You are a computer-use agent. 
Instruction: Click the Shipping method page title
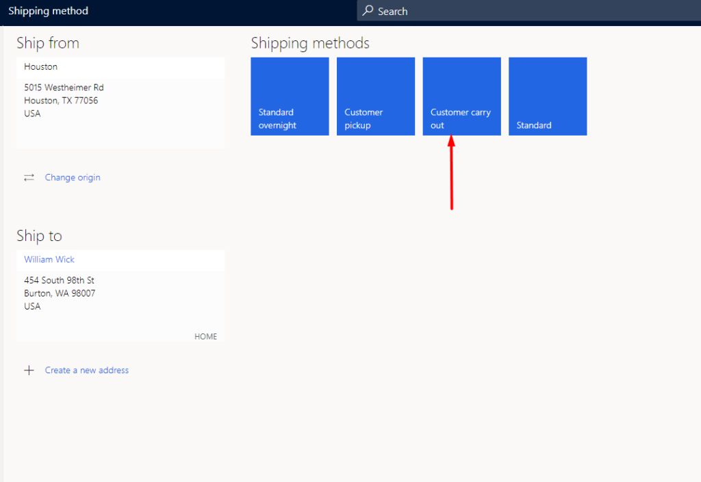[49, 11]
